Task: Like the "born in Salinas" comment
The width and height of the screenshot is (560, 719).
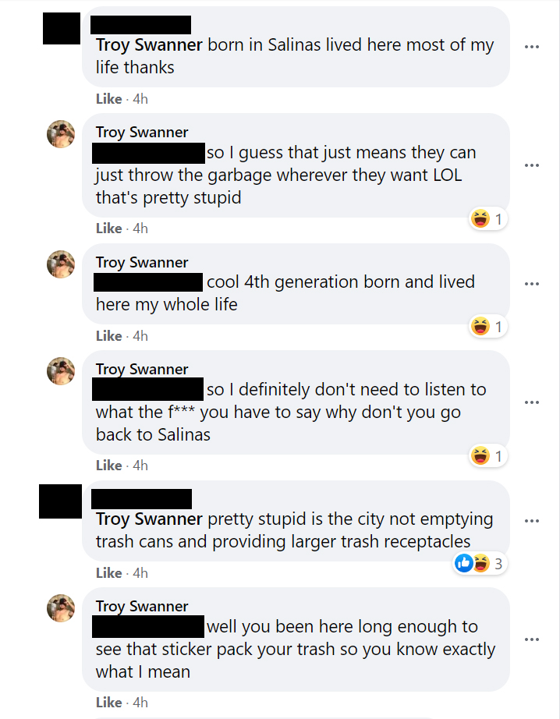Action: (108, 99)
